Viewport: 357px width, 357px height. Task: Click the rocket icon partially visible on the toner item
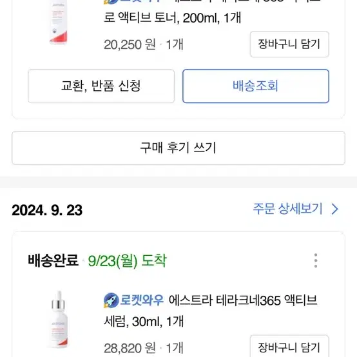[111, 2]
